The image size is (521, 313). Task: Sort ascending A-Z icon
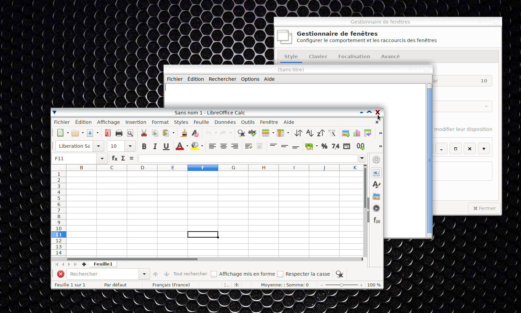tap(310, 133)
